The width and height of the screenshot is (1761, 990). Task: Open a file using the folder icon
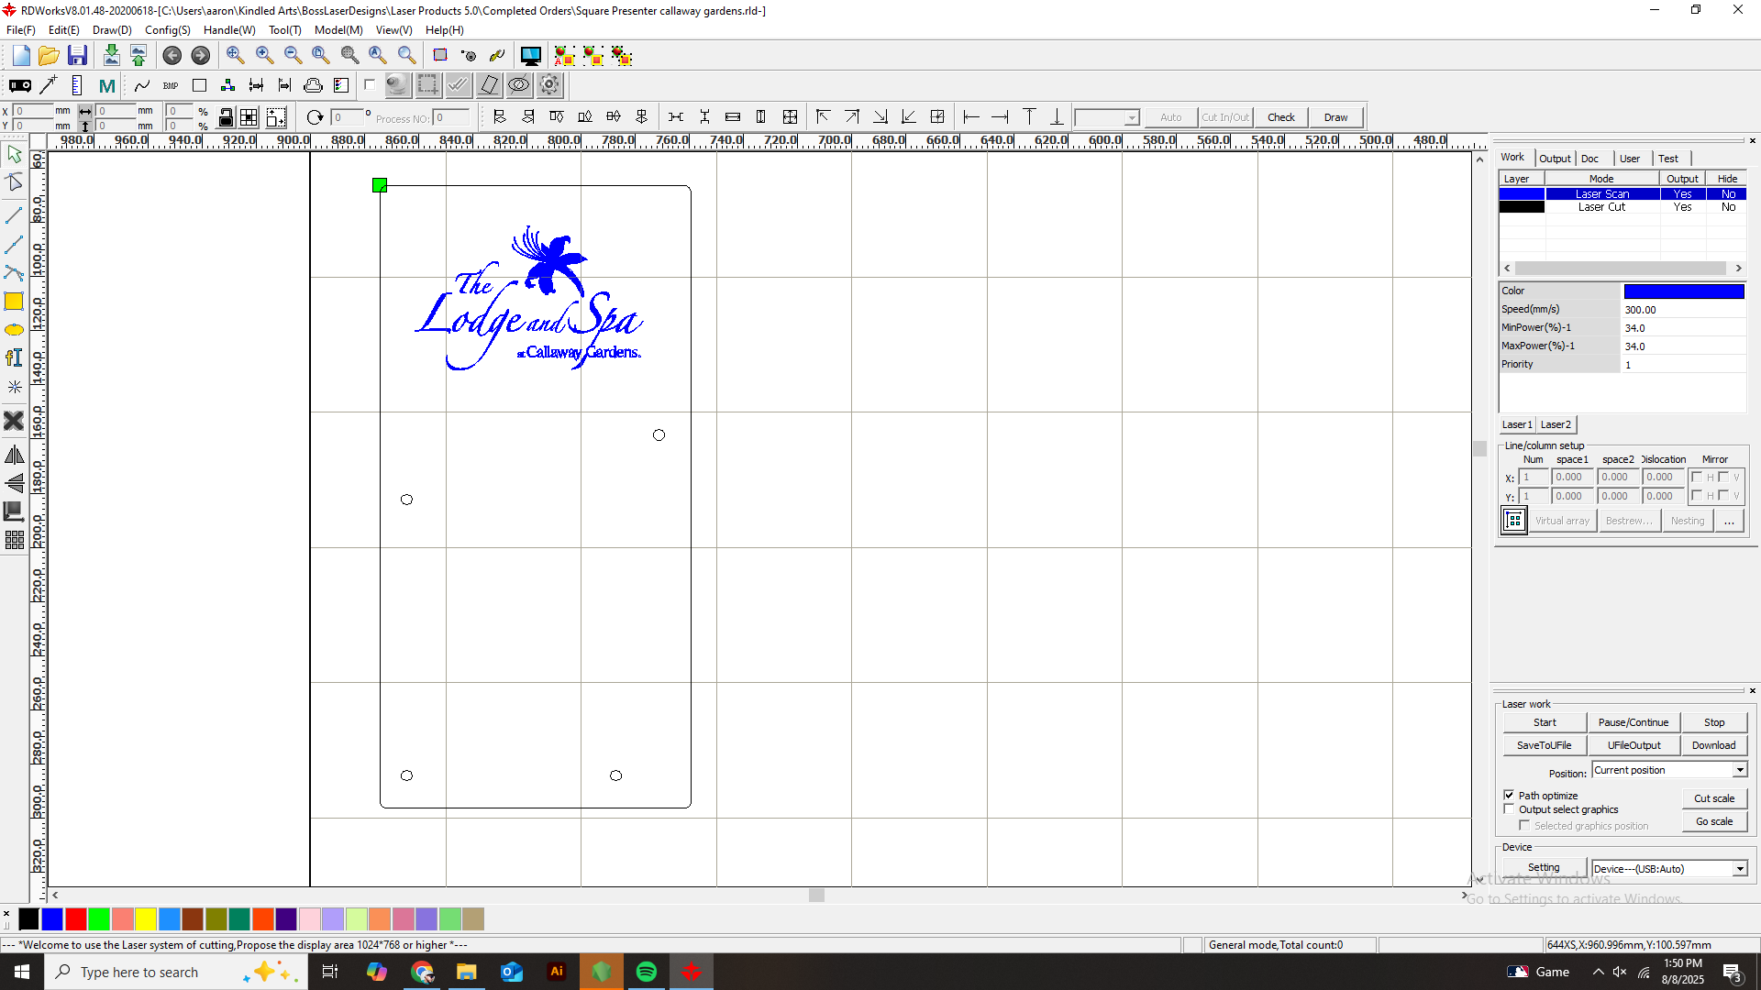(49, 56)
